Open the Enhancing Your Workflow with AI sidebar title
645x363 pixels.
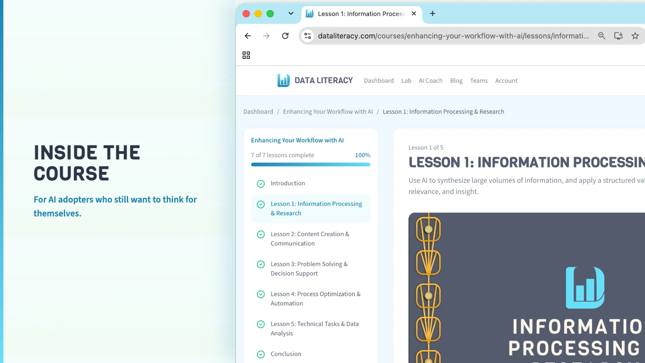pos(297,140)
